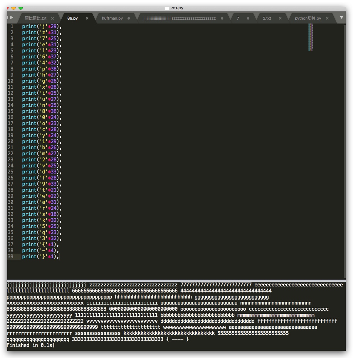This screenshot has height=358, width=353.
Task: Place cursor on print('p'*38) line
Action: 42,69
